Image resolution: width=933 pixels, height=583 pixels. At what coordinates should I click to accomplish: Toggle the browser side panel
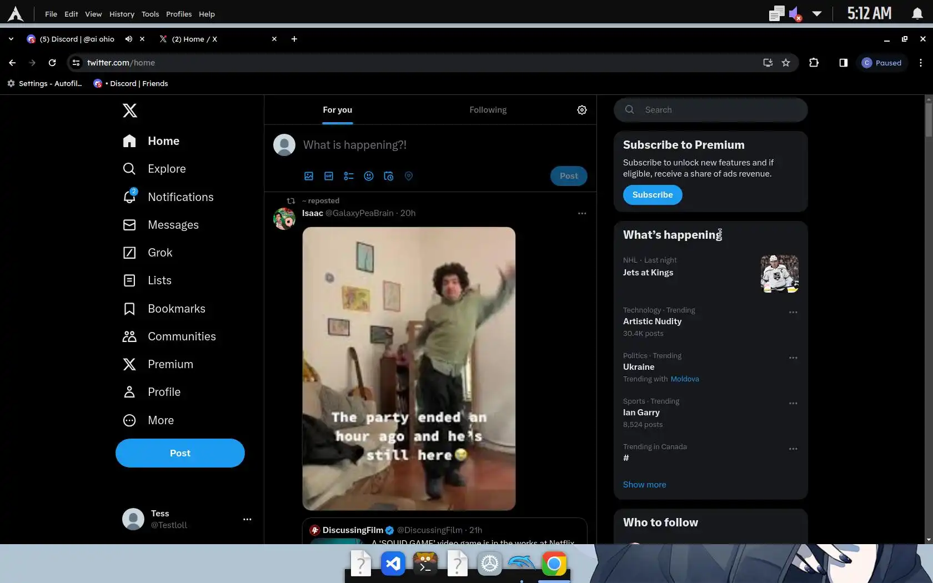click(x=844, y=63)
